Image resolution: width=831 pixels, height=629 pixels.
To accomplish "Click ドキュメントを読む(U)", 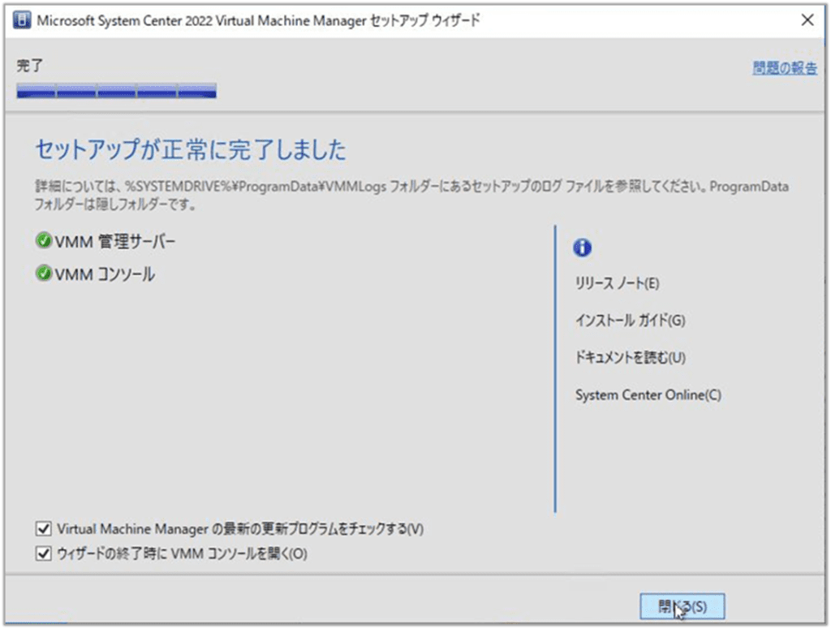I will pos(630,358).
